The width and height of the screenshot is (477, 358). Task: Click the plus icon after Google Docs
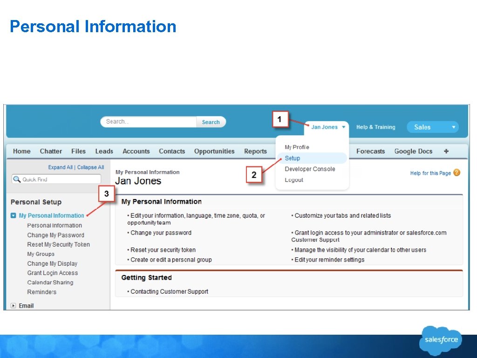tap(446, 151)
